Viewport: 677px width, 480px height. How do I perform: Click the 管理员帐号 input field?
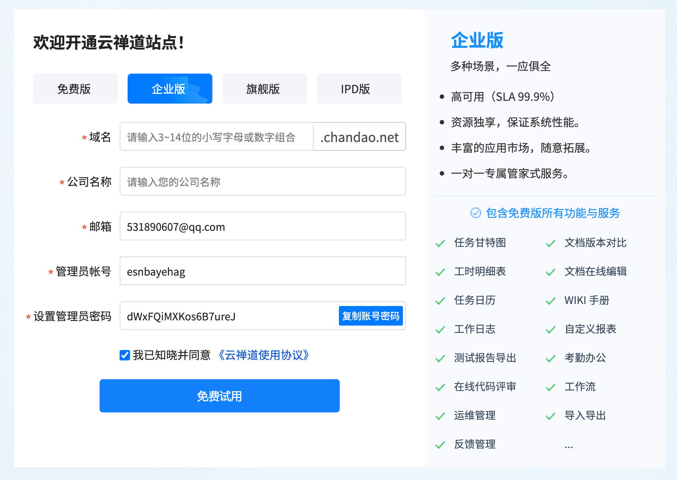point(262,271)
